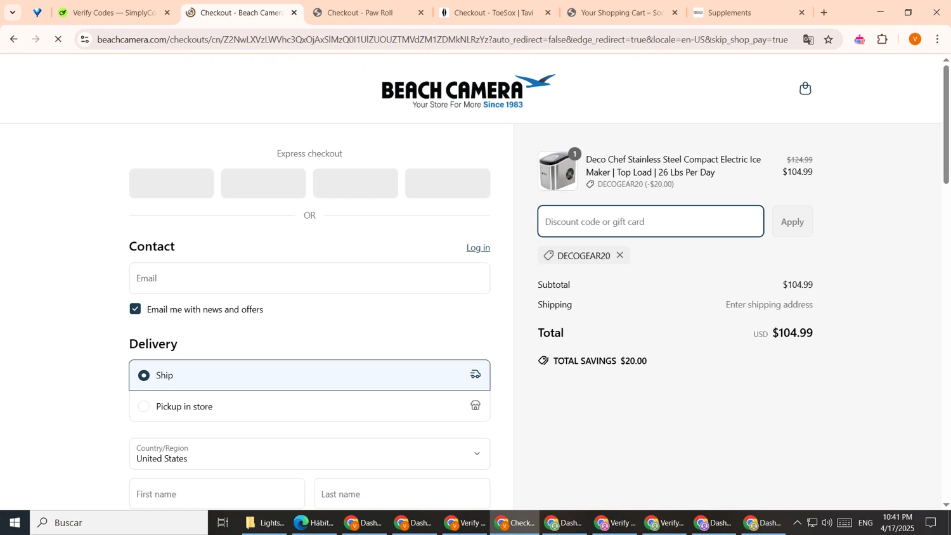Click the last express checkout placeholder button
Image resolution: width=951 pixels, height=535 pixels.
click(448, 183)
